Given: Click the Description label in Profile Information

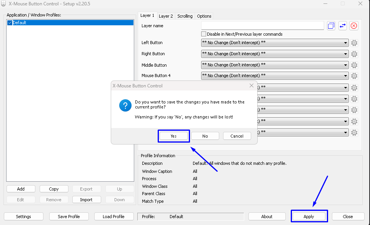Looking at the screenshot, I should tap(152, 163).
